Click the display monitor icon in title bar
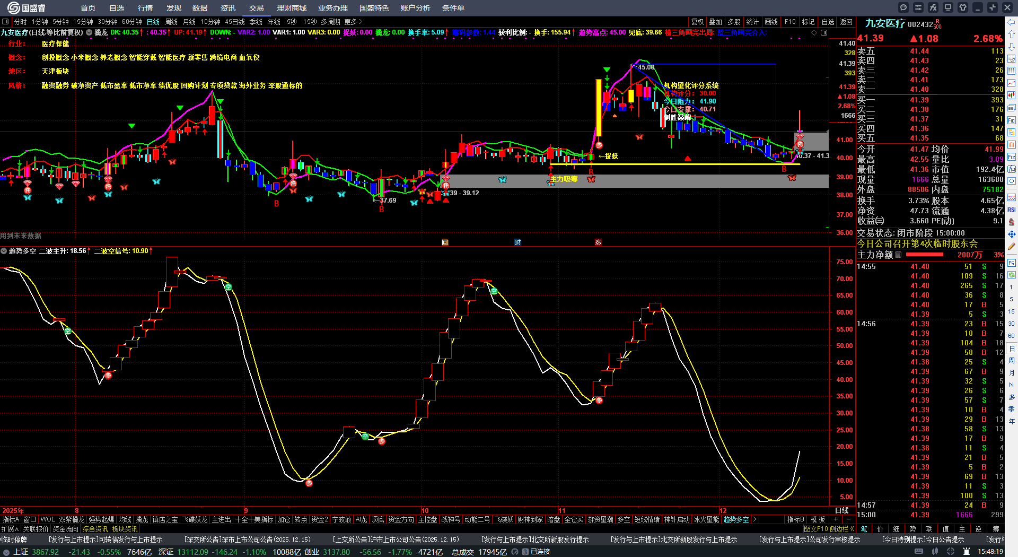 click(x=948, y=7)
